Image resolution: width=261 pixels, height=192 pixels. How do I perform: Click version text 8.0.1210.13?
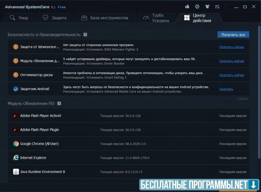[134, 172]
